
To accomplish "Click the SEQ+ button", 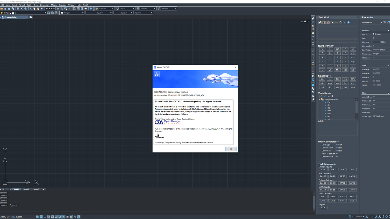I will pyautogui.click(x=323, y=207).
